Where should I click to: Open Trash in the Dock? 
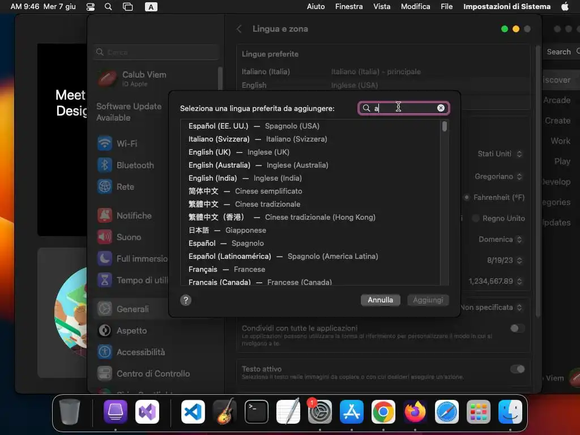70,412
